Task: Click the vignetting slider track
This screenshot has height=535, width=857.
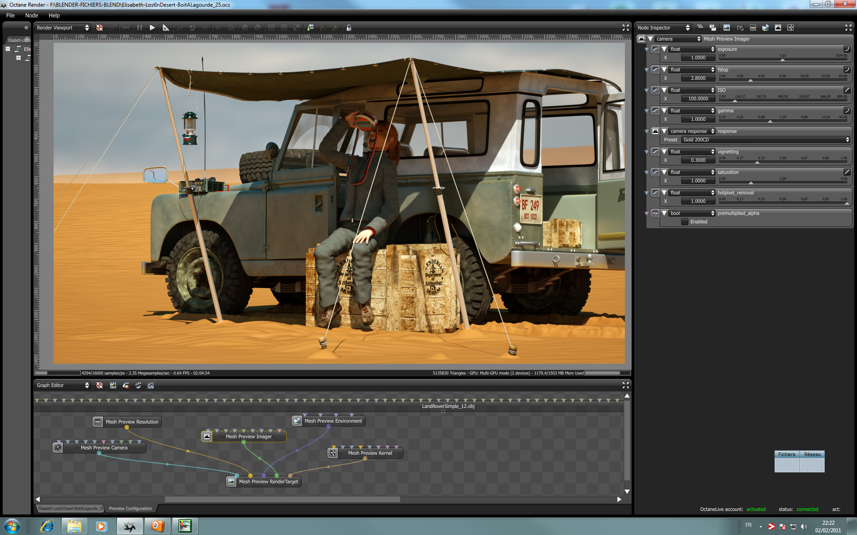Action: [x=782, y=161]
